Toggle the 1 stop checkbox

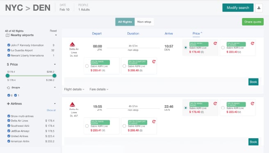tap(16, 95)
